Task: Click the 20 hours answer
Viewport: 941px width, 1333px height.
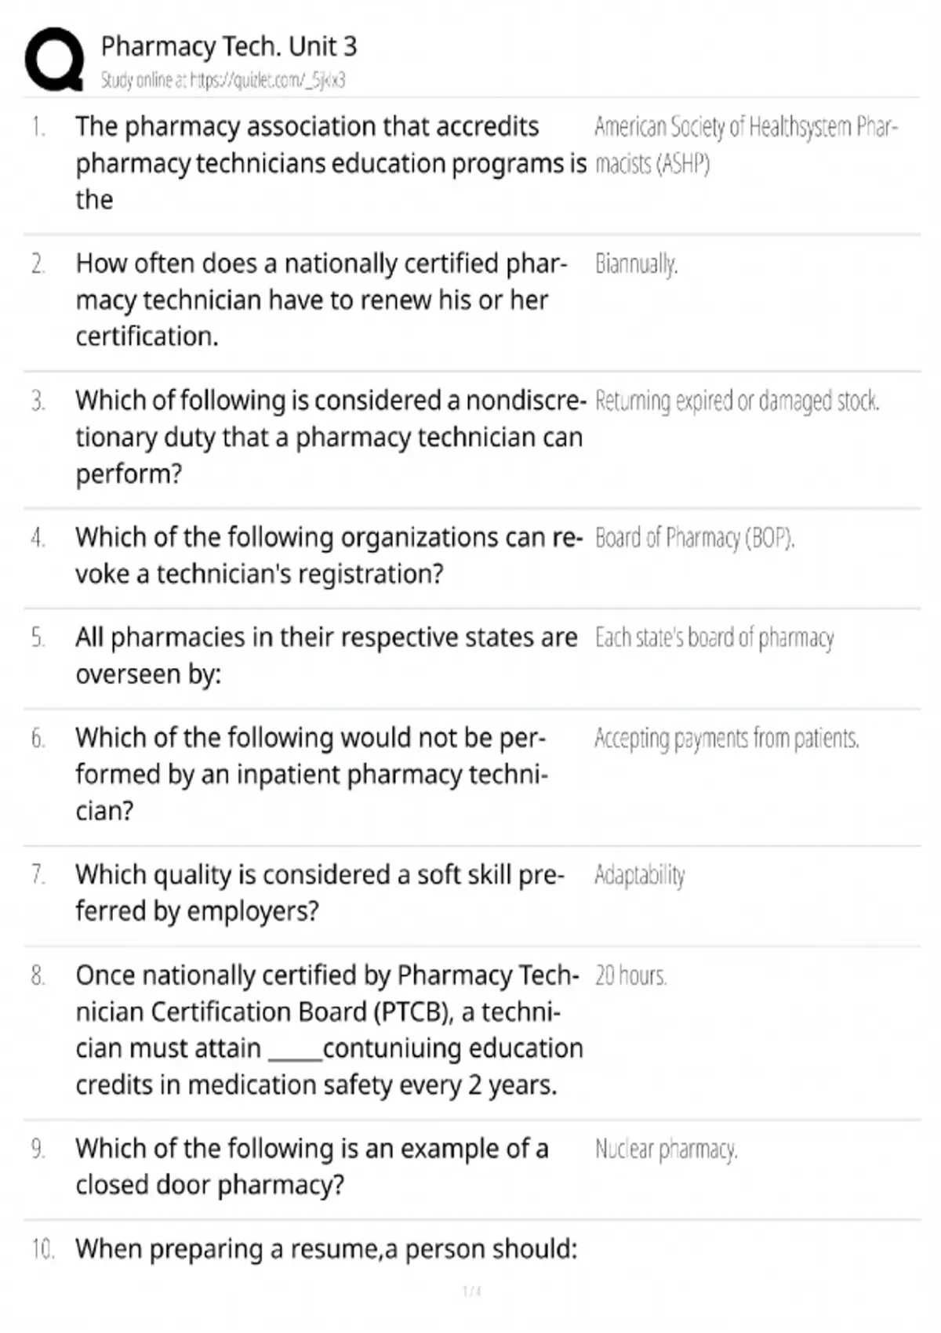Action: tap(630, 976)
